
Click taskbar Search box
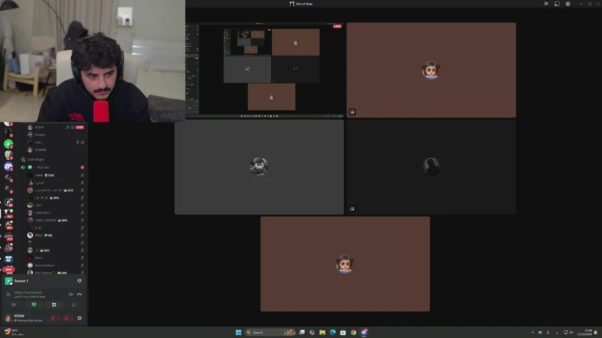pos(270,332)
